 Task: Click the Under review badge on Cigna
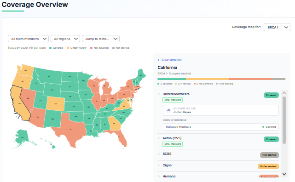268,166
